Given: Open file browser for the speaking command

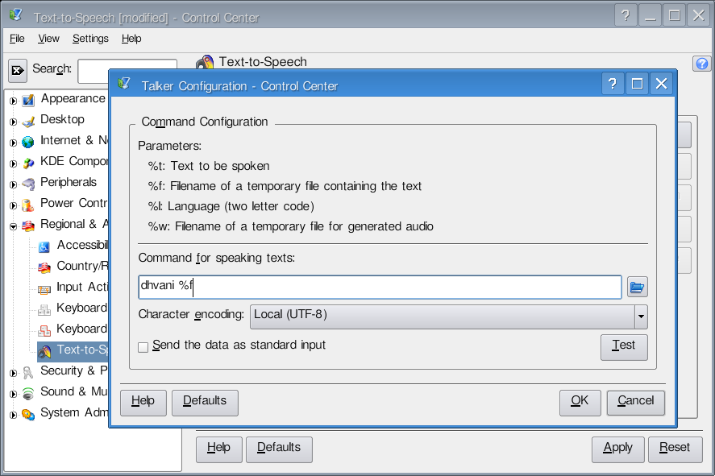Looking at the screenshot, I should pyautogui.click(x=637, y=287).
